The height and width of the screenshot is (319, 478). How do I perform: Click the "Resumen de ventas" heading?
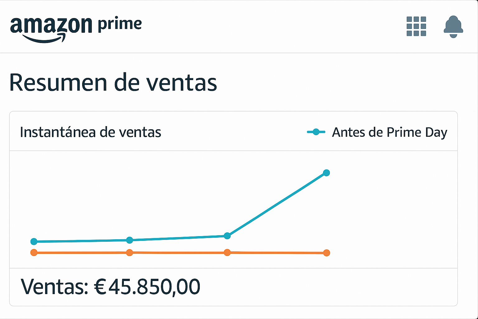(x=113, y=83)
